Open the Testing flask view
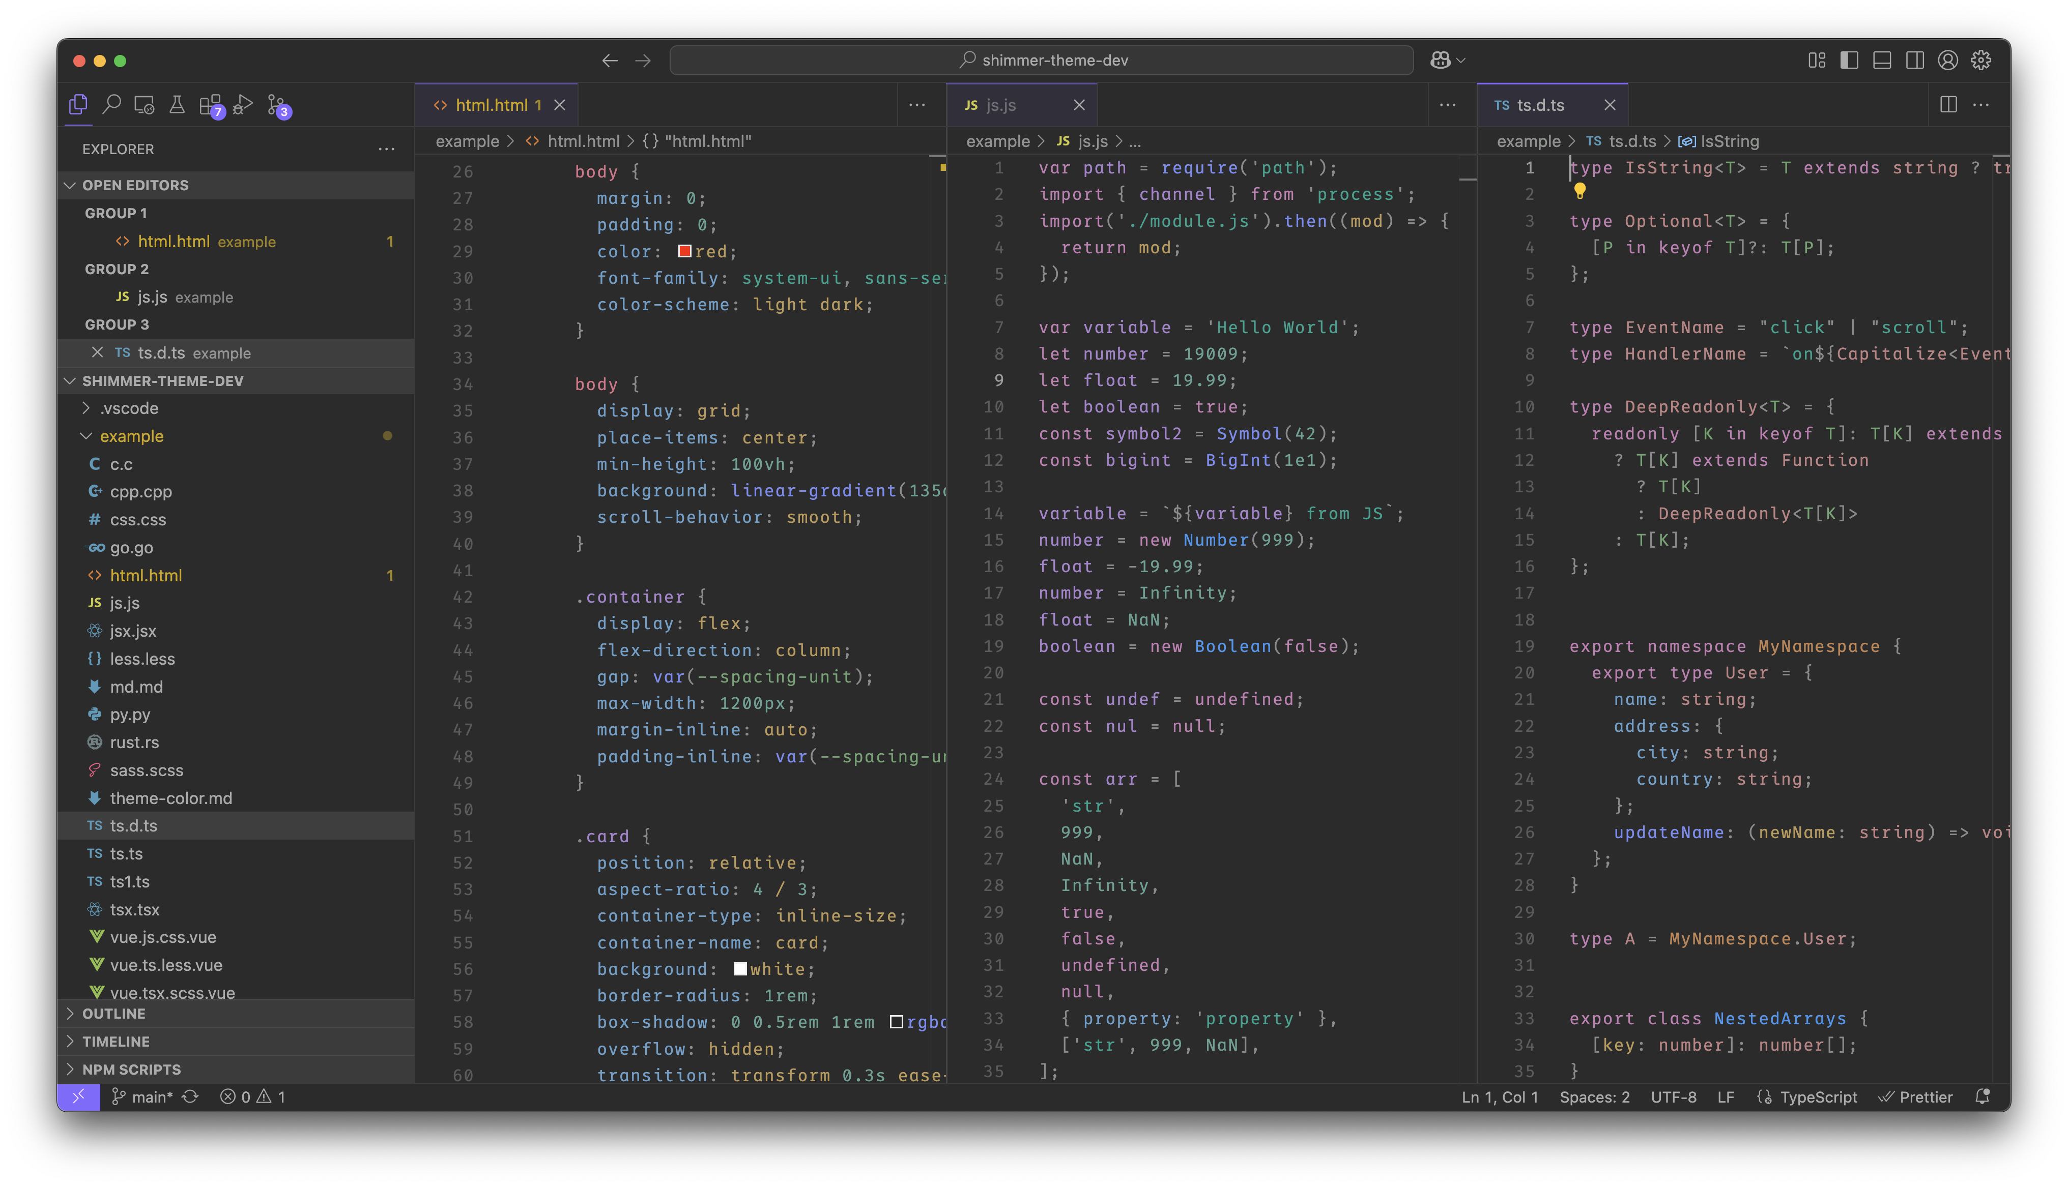 [x=176, y=104]
